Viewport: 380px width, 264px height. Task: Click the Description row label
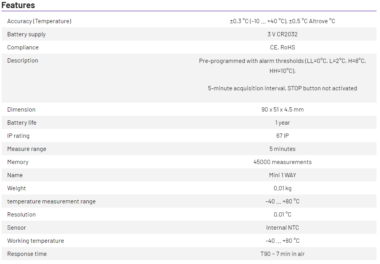coord(23,61)
